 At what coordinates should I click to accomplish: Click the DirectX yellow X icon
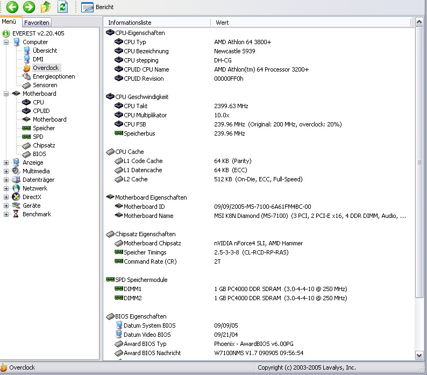(16, 197)
